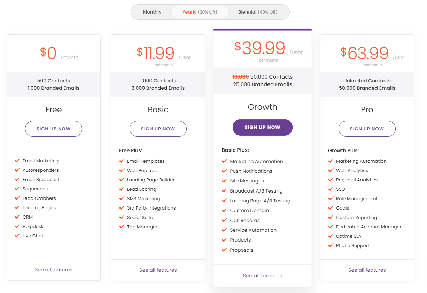The height and width of the screenshot is (293, 427).
Task: Sign up now for the Growth plan
Action: click(x=263, y=127)
